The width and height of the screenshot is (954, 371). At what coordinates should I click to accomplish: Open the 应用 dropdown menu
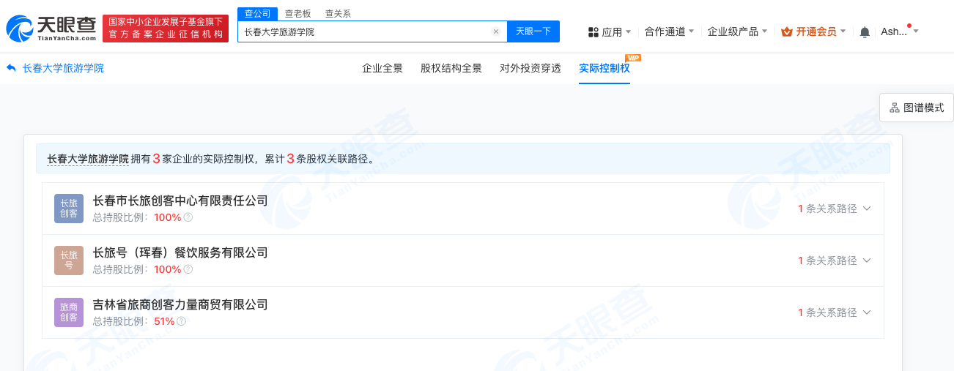coord(610,31)
